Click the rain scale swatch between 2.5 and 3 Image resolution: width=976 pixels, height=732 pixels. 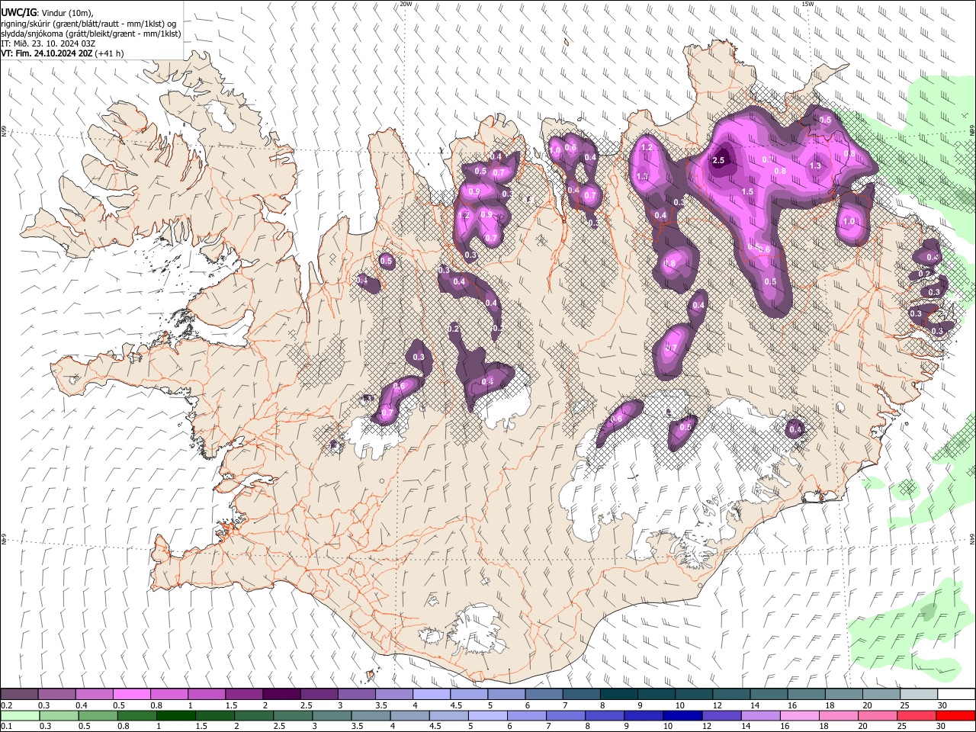pos(294,715)
